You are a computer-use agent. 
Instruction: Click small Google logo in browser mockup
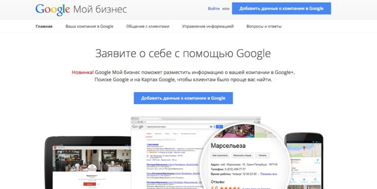(x=138, y=126)
